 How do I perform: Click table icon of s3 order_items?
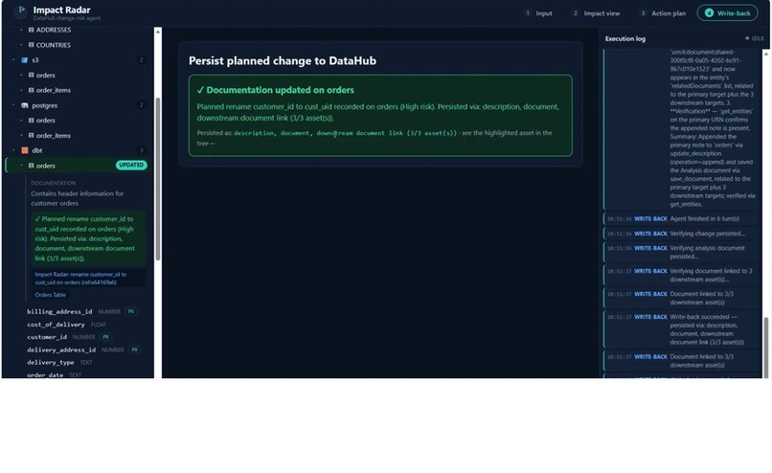[31, 91]
